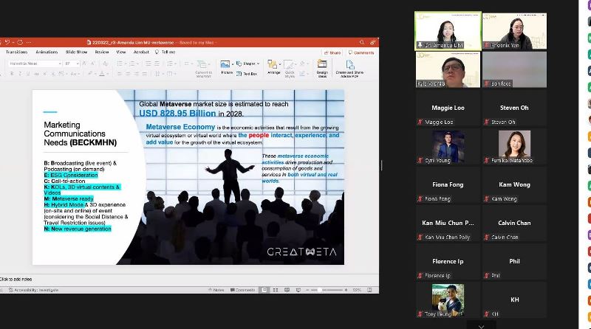Viewport: 591px width, 329px height.
Task: Select Boniface participant tile
Action: click(x=514, y=69)
